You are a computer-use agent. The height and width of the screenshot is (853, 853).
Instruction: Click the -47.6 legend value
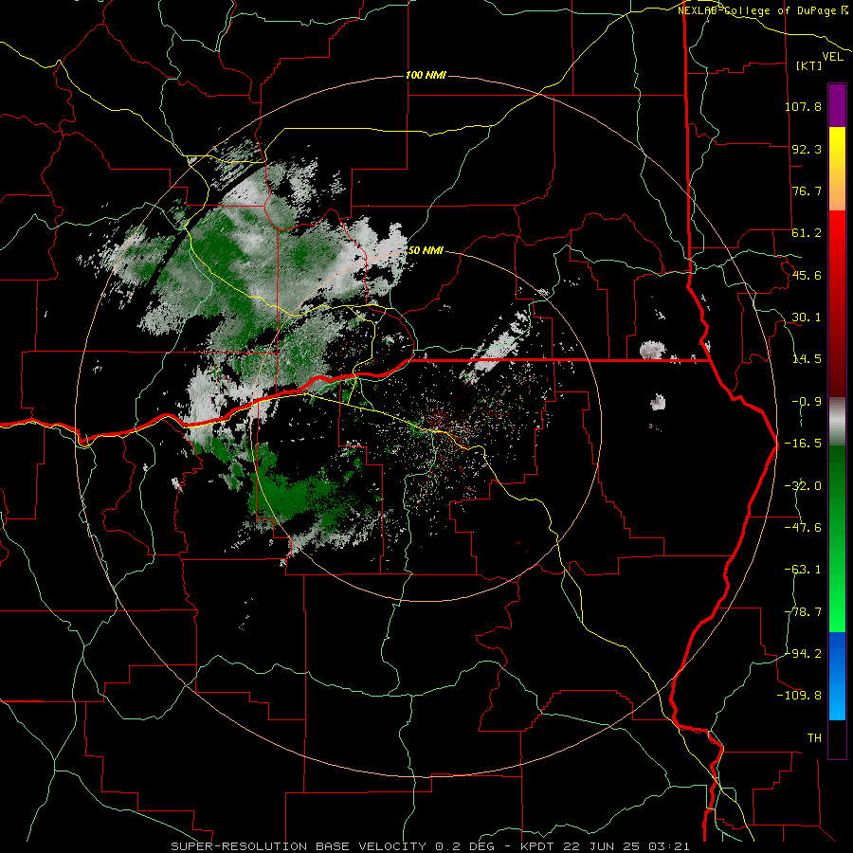pyautogui.click(x=803, y=528)
